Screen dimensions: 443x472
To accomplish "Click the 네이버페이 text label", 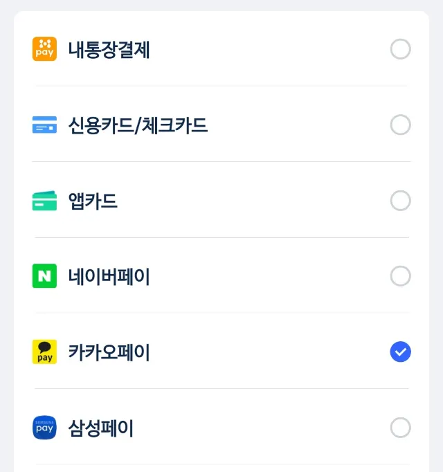I will [109, 277].
